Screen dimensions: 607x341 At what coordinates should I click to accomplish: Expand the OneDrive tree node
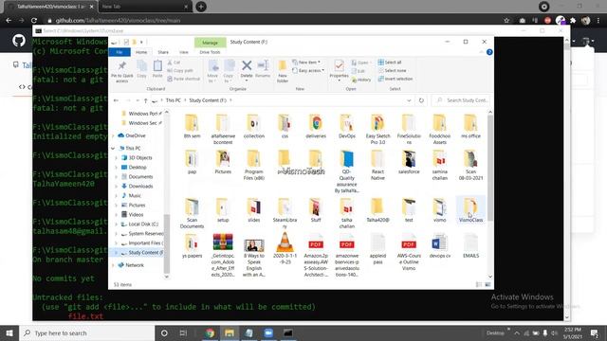114,135
